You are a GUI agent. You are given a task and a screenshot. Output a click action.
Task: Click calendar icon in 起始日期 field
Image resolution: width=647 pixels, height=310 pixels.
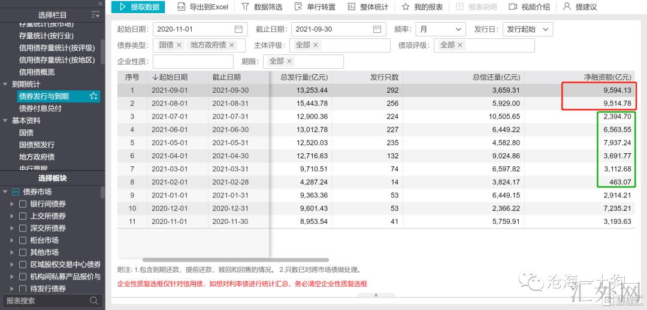(x=238, y=29)
